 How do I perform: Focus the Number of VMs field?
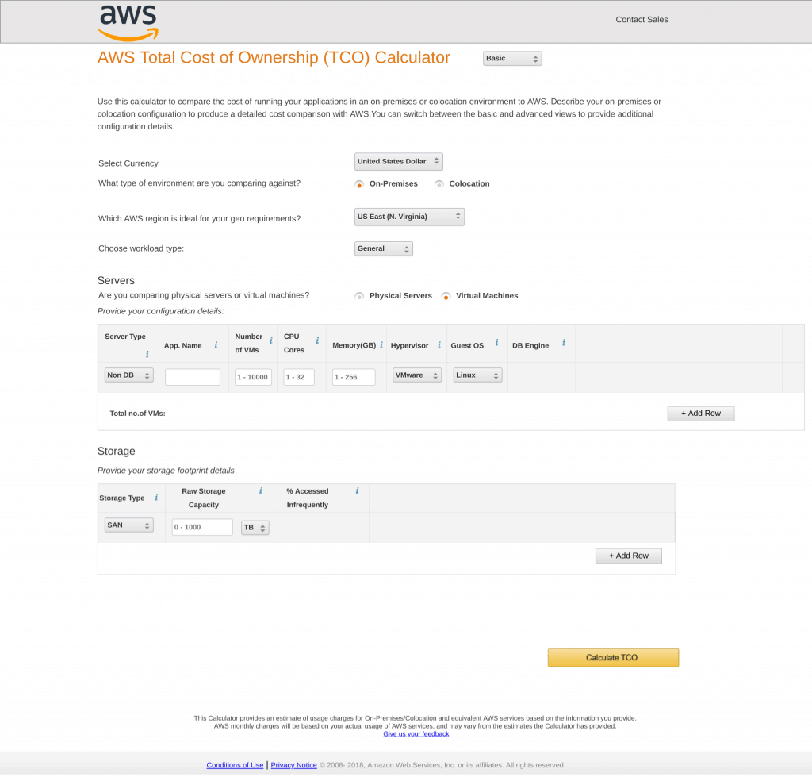pos(253,377)
